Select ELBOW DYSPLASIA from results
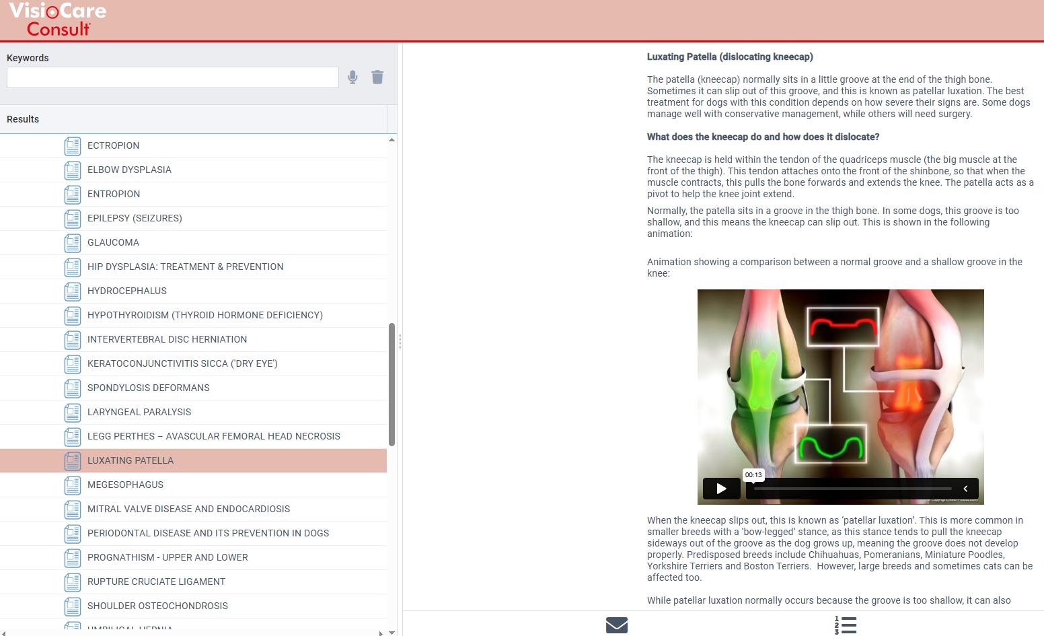Viewport: 1044px width, 636px height. pyautogui.click(x=129, y=170)
